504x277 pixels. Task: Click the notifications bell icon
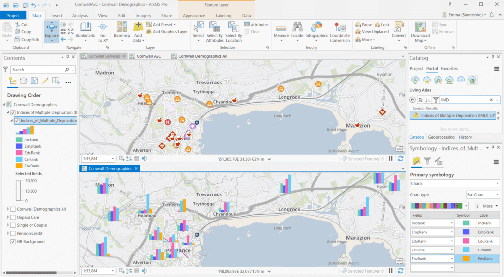pyautogui.click(x=492, y=15)
